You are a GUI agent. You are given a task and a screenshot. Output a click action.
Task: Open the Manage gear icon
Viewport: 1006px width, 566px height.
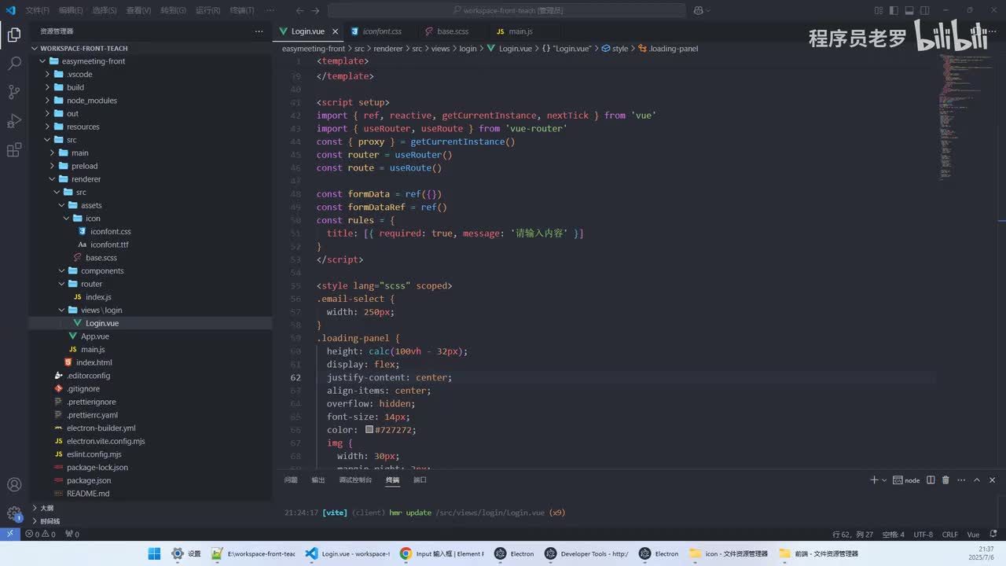tap(14, 513)
